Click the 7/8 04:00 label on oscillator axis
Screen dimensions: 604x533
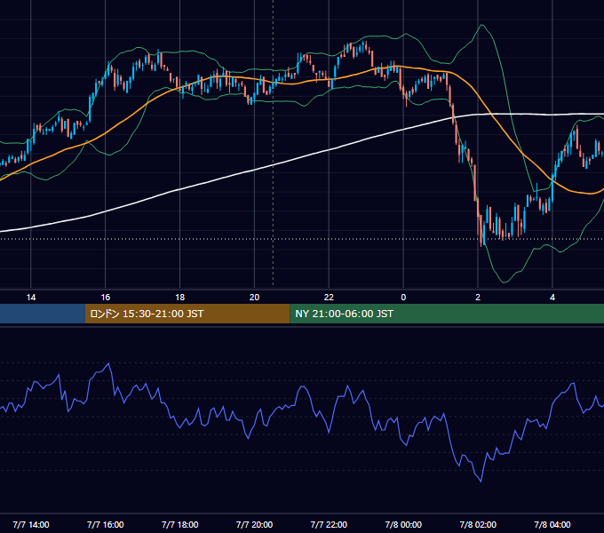pos(552,524)
